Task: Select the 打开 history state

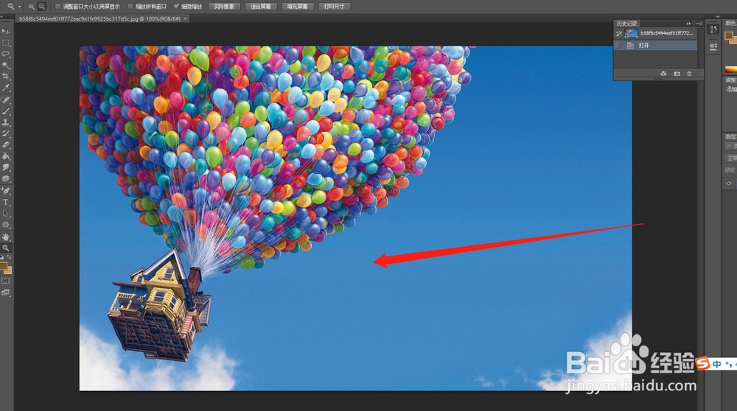Action: tap(656, 46)
